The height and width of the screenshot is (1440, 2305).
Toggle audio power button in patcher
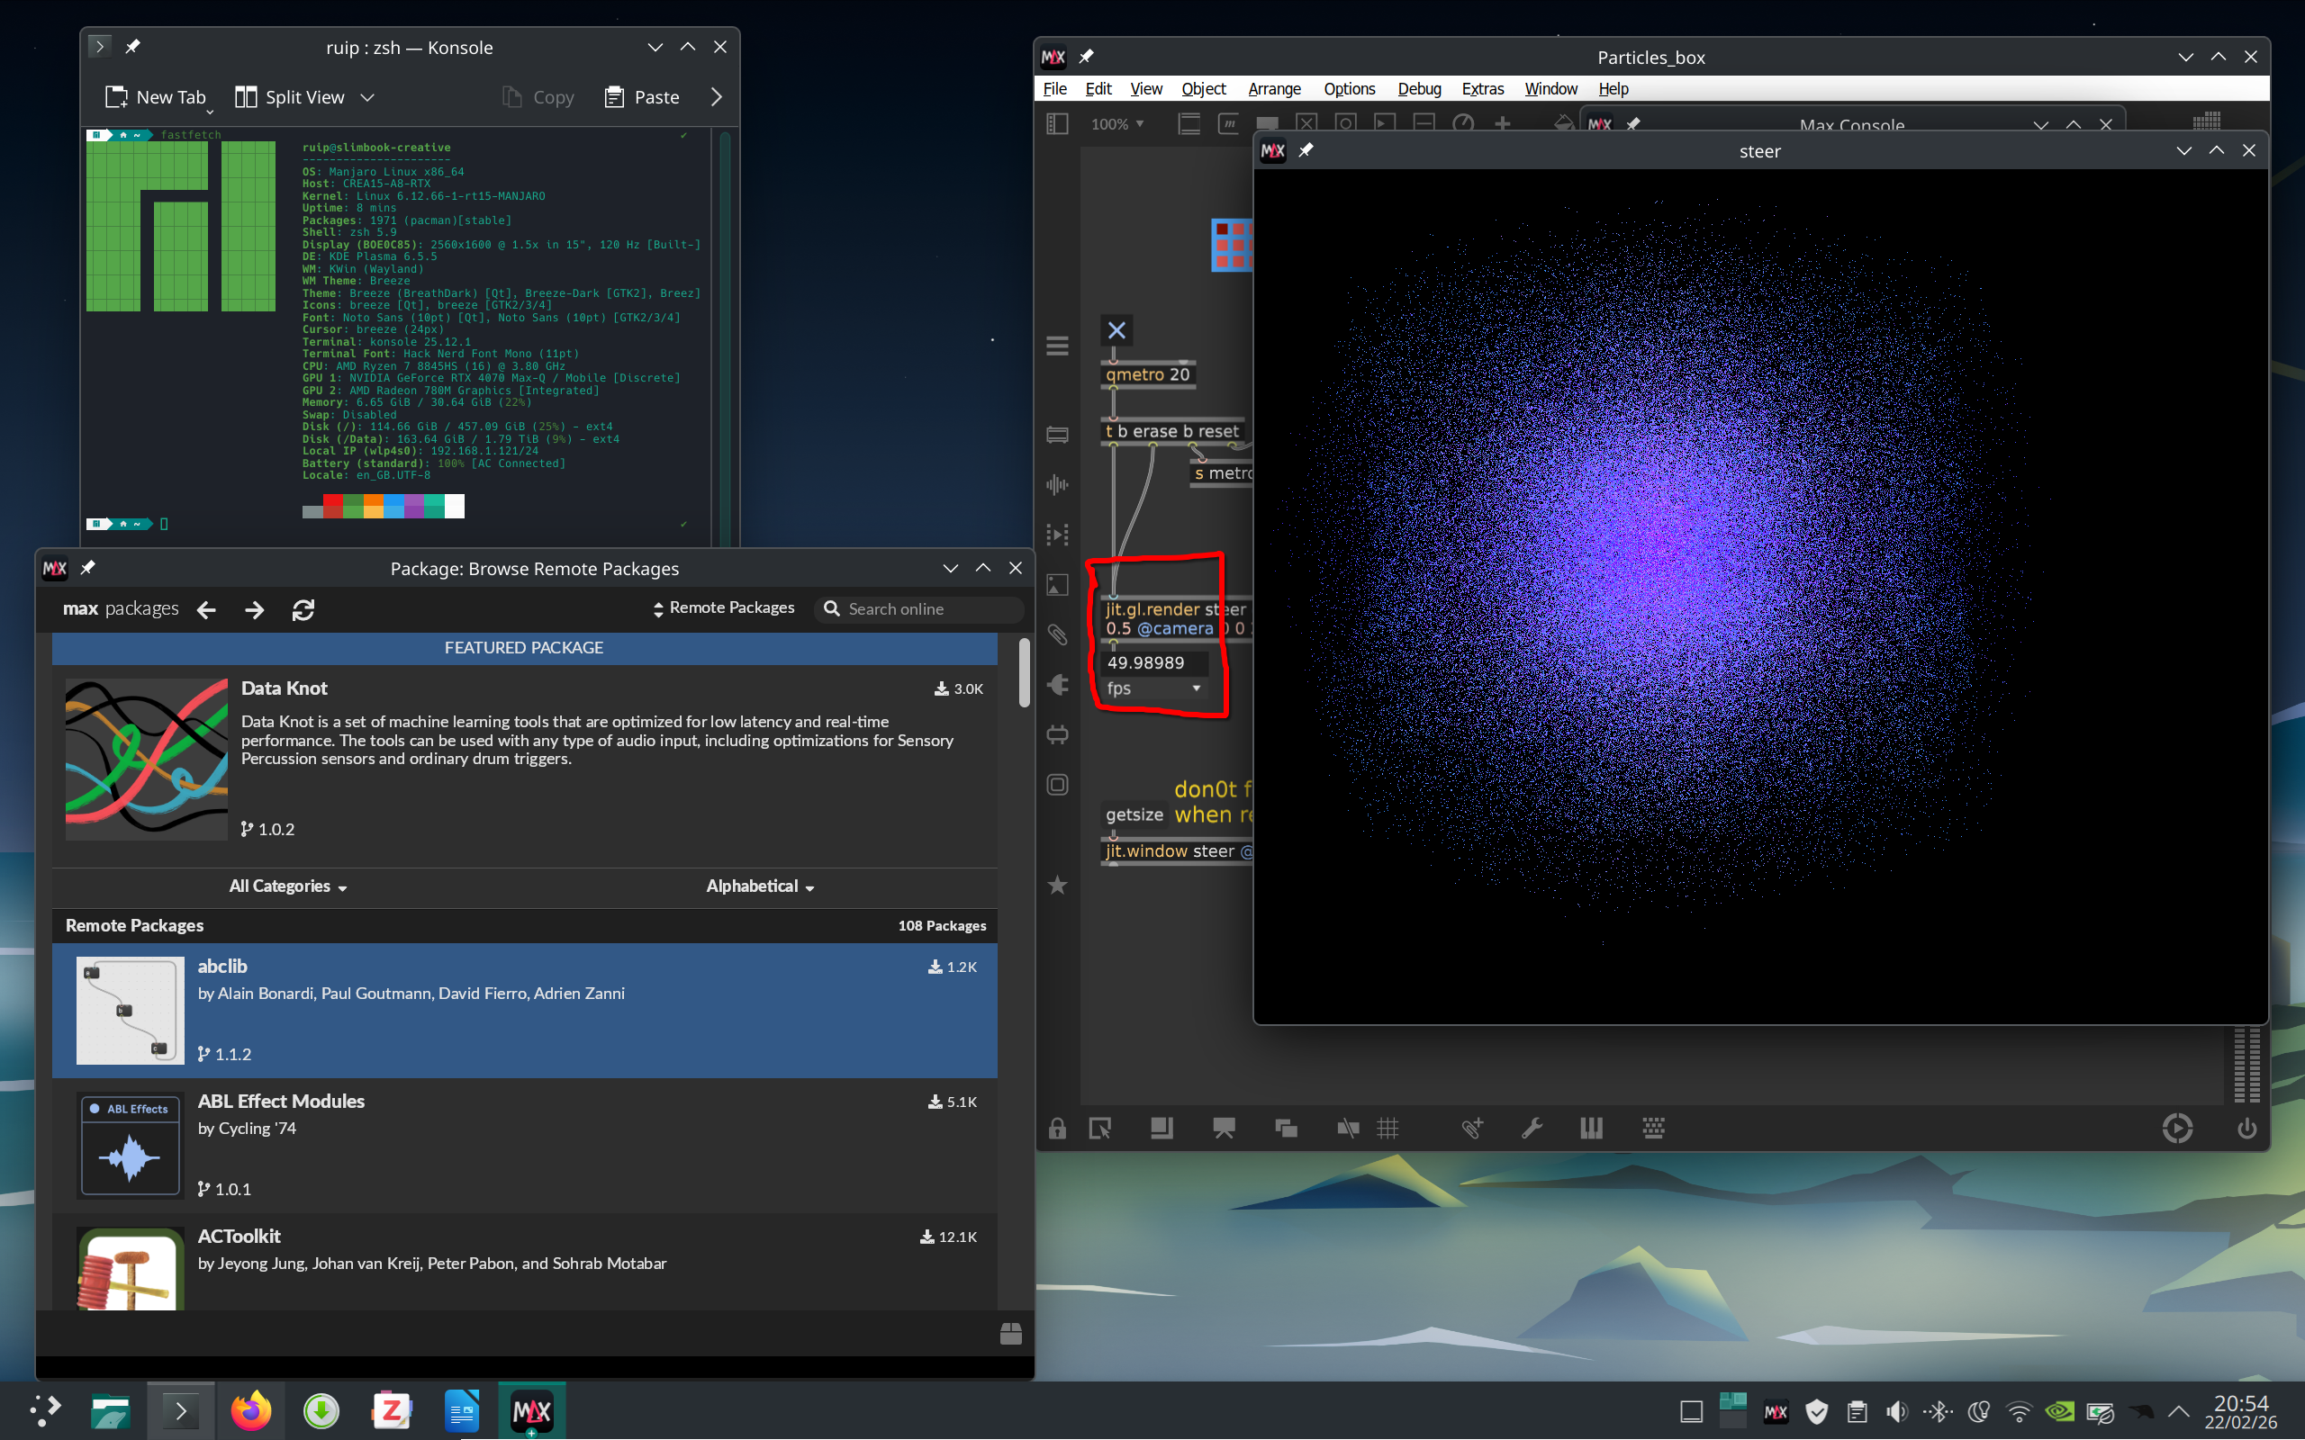2246,1129
